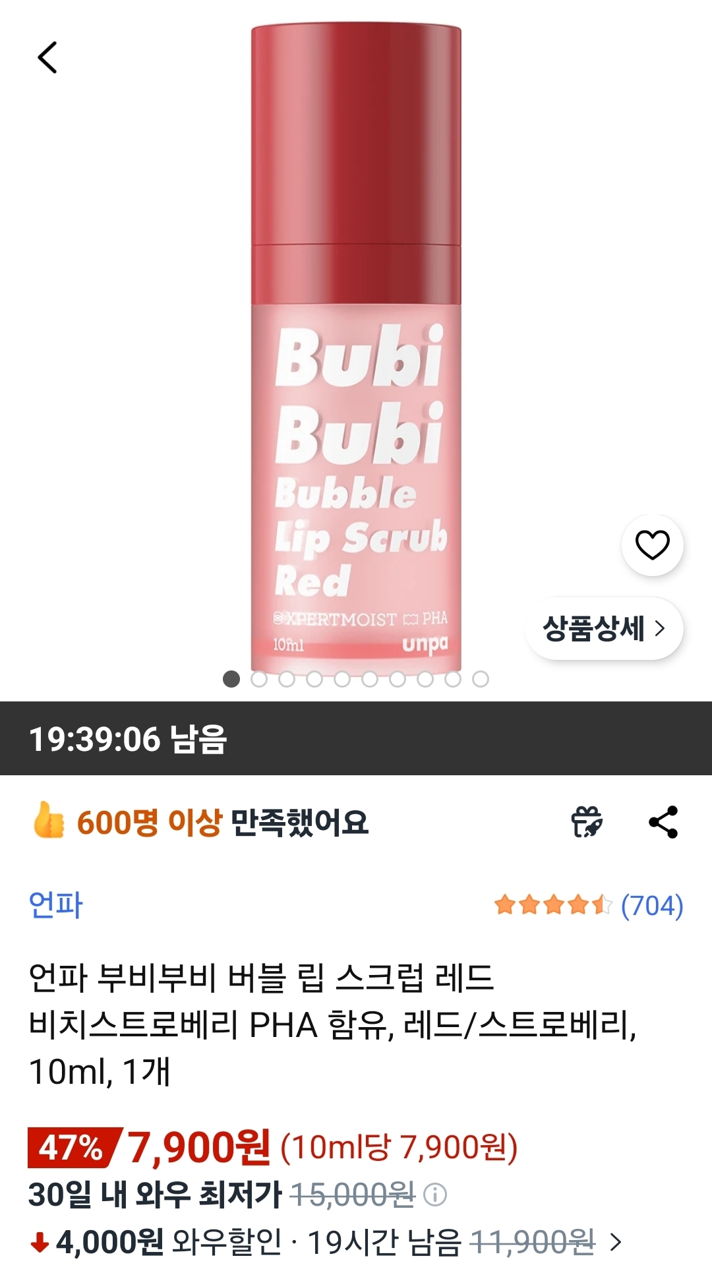The width and height of the screenshot is (712, 1273).
Task: Tap the share icon
Action: pyautogui.click(x=663, y=822)
